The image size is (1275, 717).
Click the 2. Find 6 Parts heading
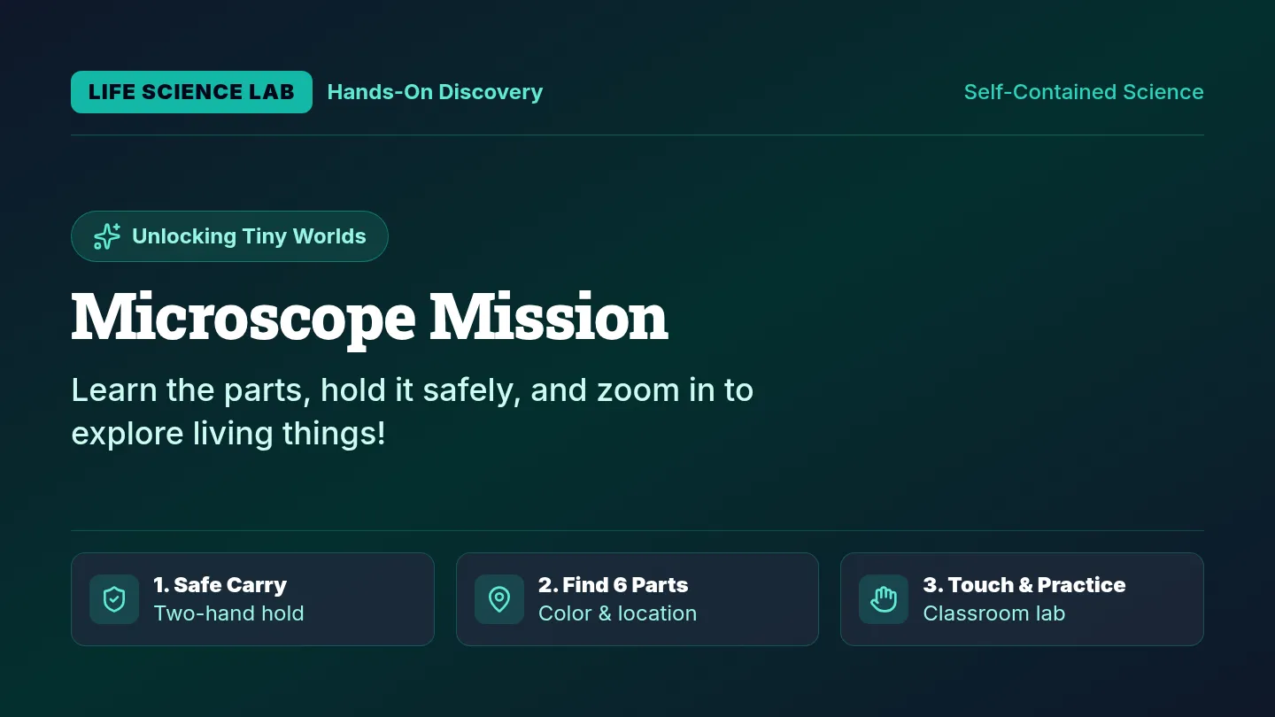(614, 585)
